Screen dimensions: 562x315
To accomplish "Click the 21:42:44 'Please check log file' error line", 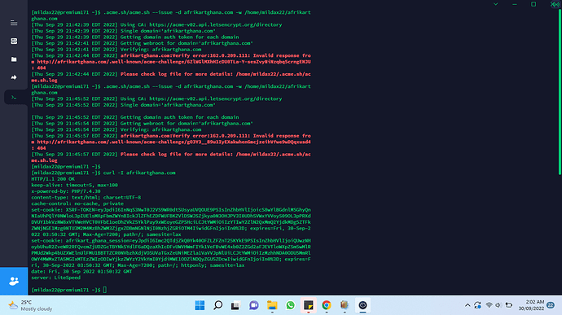I will pyautogui.click(x=171, y=77).
